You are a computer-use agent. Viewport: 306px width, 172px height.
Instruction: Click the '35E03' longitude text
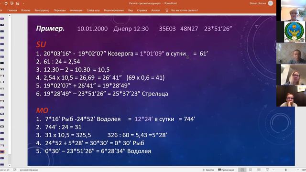[167, 29]
